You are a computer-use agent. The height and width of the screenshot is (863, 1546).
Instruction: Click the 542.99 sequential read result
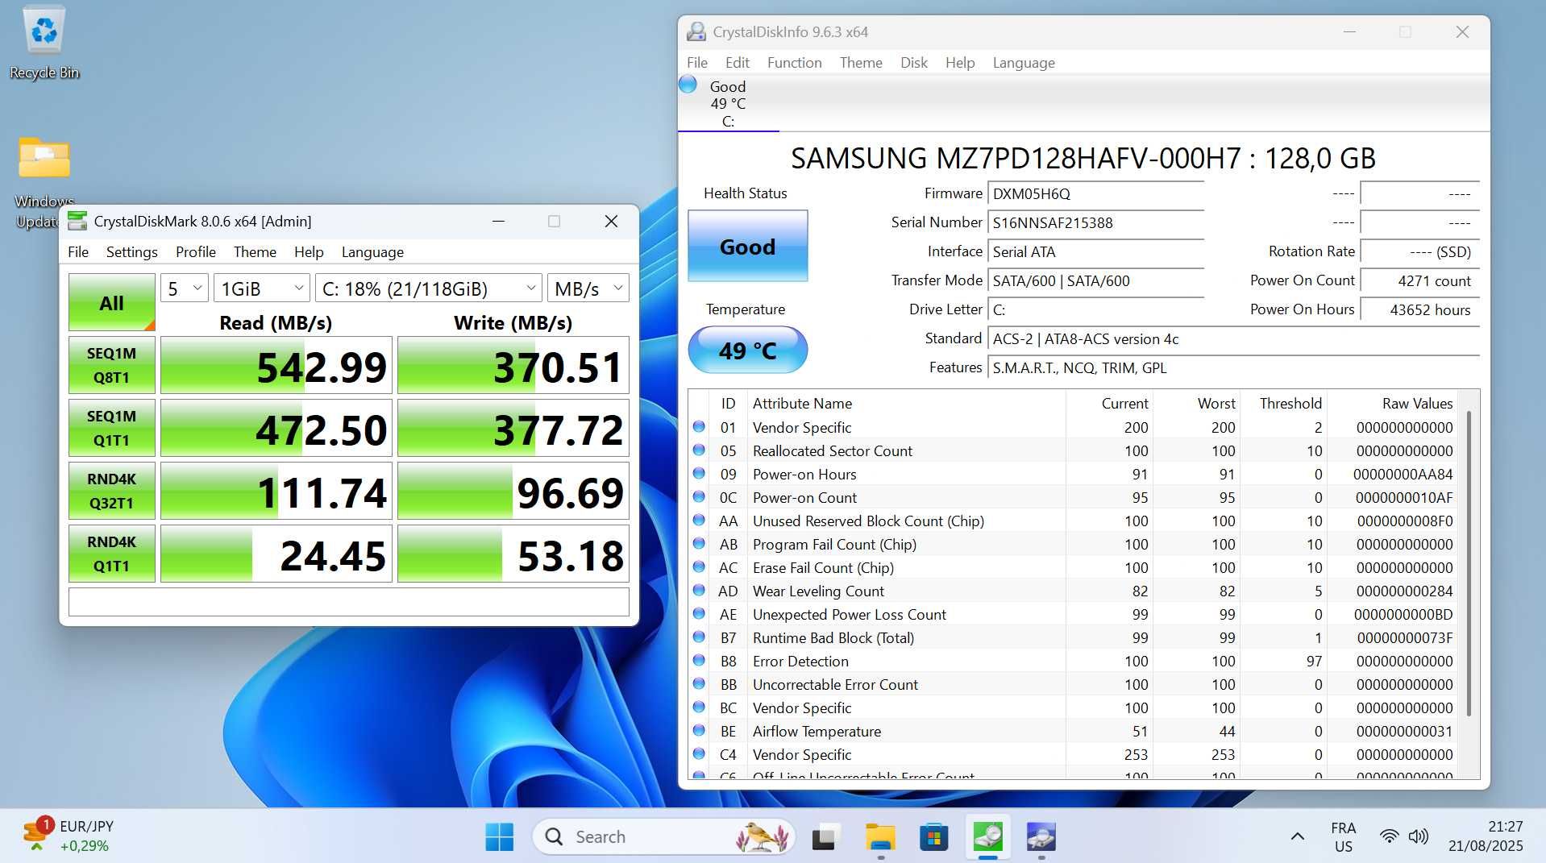276,365
